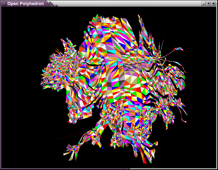The height and width of the screenshot is (170, 218).
Task: Open the window menu icon beside Open Polyhedron
Action: pos(4,3)
